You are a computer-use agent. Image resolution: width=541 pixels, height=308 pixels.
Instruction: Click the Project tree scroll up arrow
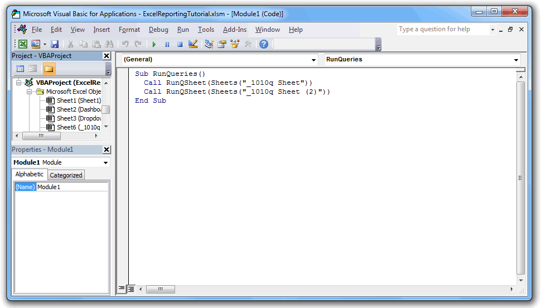click(107, 83)
